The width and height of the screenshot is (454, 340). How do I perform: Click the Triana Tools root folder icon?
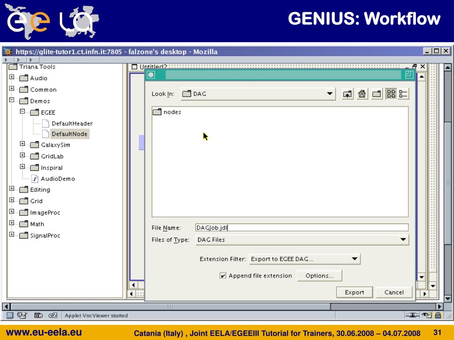[x=13, y=67]
